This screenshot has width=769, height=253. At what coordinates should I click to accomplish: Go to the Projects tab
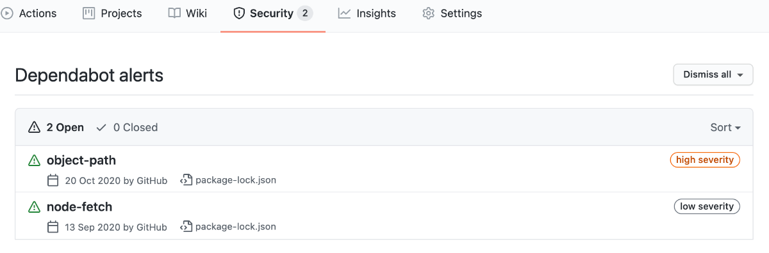click(x=113, y=13)
